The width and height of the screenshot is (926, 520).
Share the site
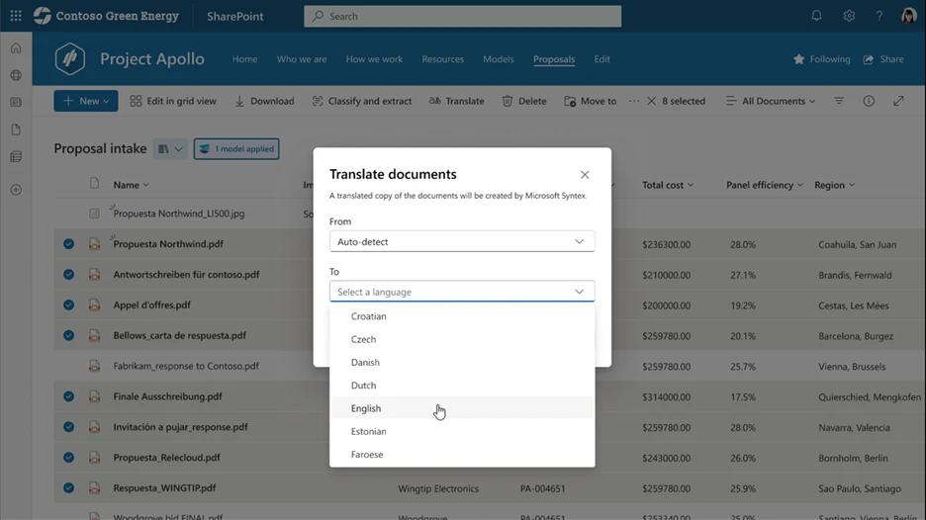[883, 59]
